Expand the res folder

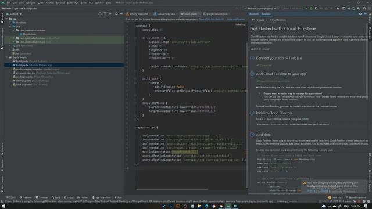point(10,49)
